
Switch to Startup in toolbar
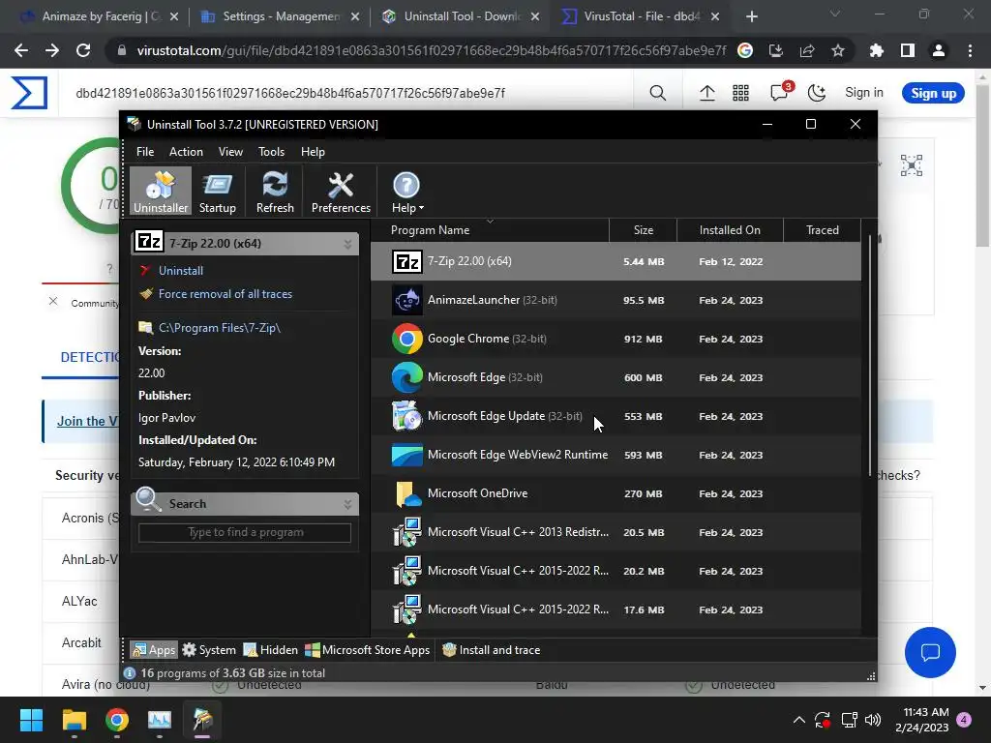click(x=218, y=191)
